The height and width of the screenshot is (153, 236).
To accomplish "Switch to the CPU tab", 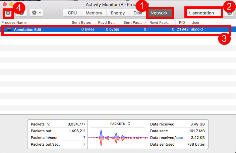I will (72, 13).
